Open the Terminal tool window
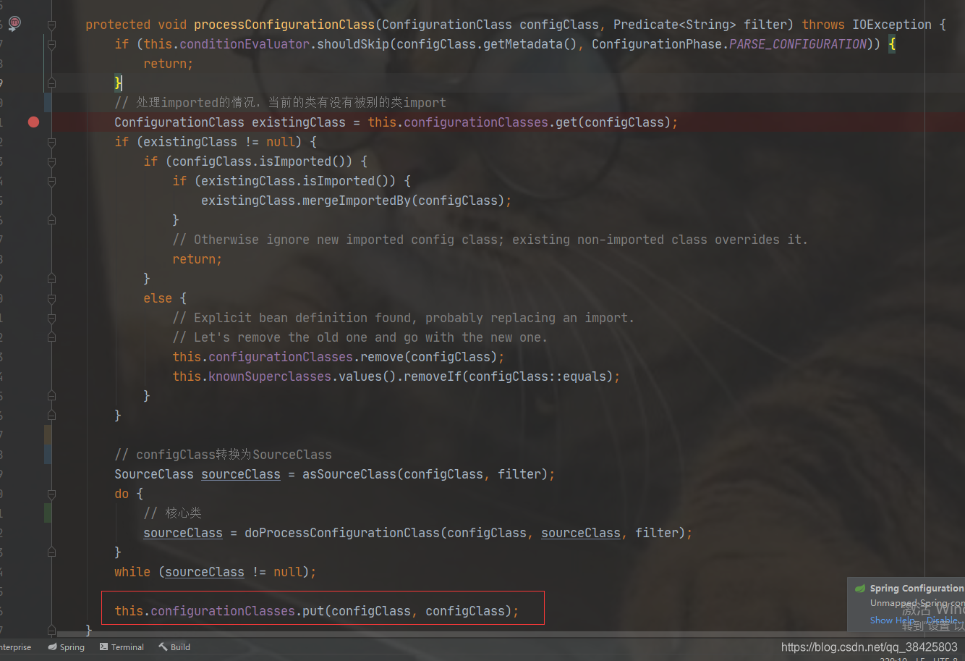Viewport: 965px width, 661px height. 122,647
